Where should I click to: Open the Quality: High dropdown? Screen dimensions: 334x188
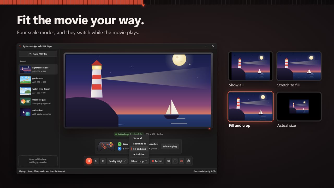point(117,161)
